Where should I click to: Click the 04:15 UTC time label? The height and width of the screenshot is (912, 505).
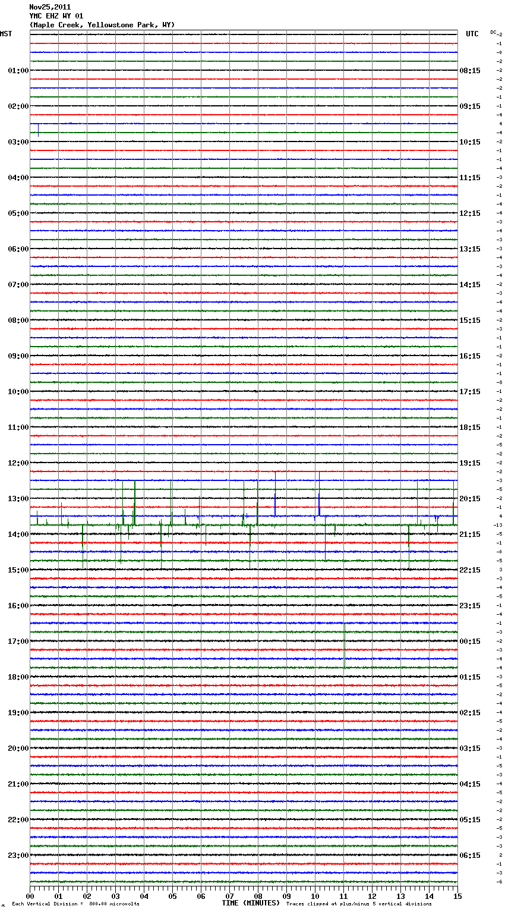(x=470, y=784)
